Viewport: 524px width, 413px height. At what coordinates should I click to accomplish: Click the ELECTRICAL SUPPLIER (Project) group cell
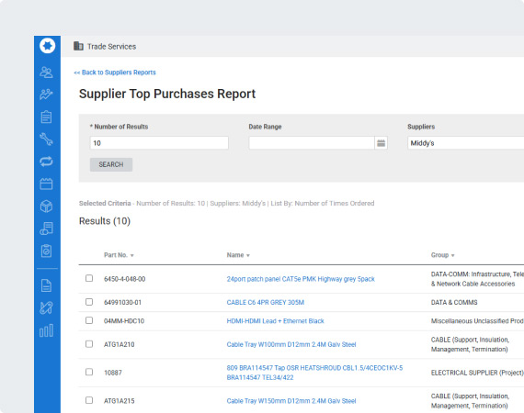point(477,373)
